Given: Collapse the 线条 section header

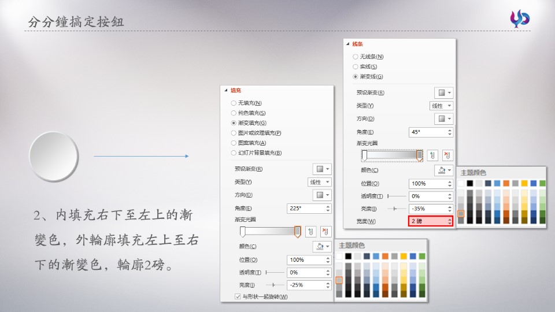Looking at the screenshot, I should (x=347, y=44).
